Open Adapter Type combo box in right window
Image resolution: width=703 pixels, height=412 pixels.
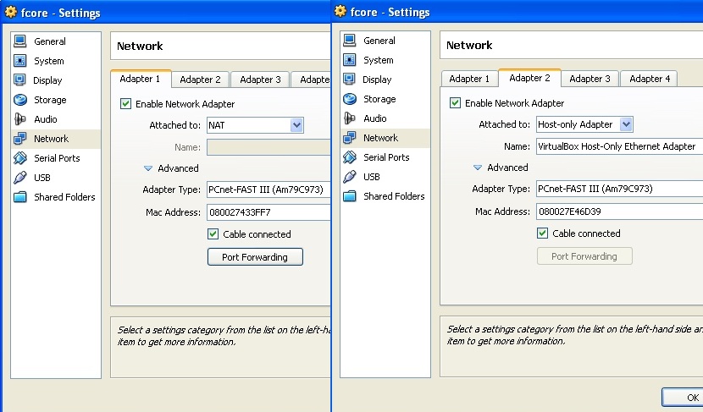620,189
